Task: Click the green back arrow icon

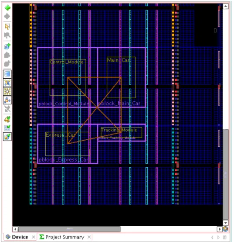Action: [7, 7]
